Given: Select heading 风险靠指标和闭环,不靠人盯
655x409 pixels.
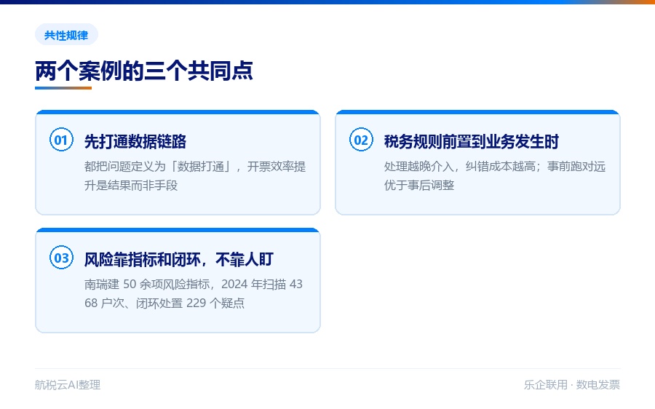Looking at the screenshot, I should pyautogui.click(x=179, y=259).
